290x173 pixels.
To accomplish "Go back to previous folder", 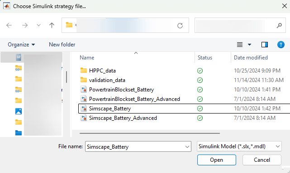I will [9, 25].
